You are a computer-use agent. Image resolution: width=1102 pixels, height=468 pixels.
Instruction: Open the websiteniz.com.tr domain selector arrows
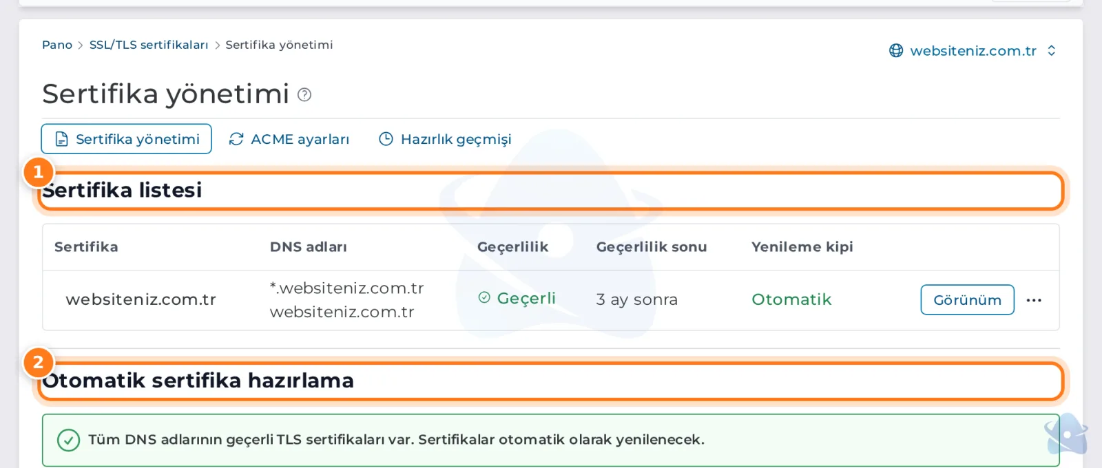tap(1051, 51)
